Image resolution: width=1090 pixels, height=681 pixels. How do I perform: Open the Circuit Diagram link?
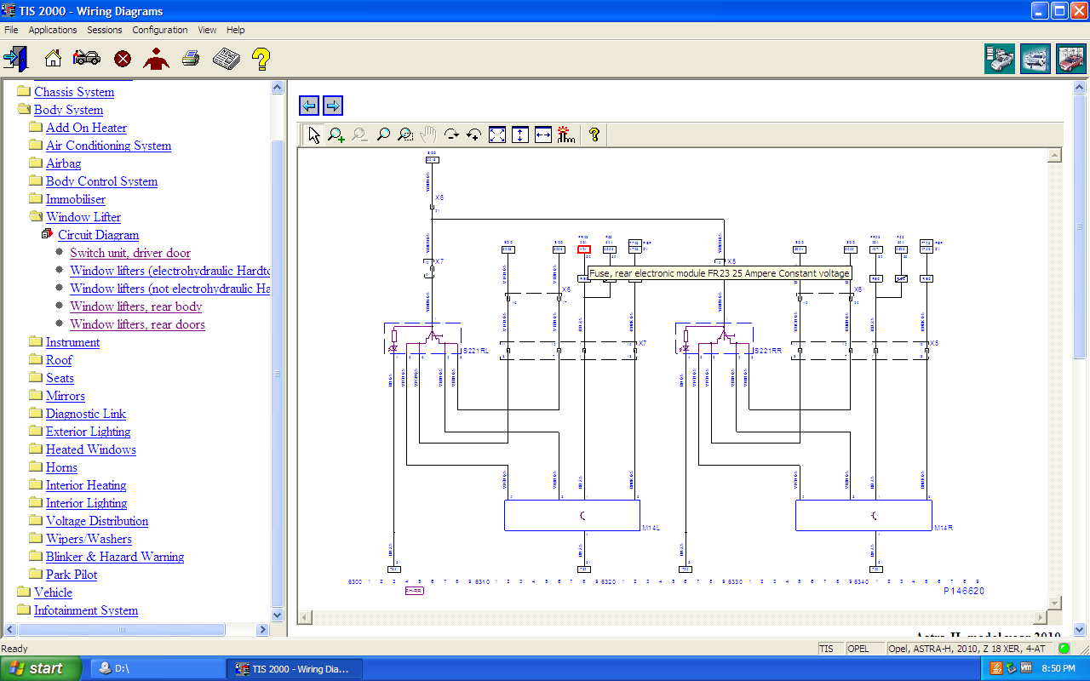98,235
